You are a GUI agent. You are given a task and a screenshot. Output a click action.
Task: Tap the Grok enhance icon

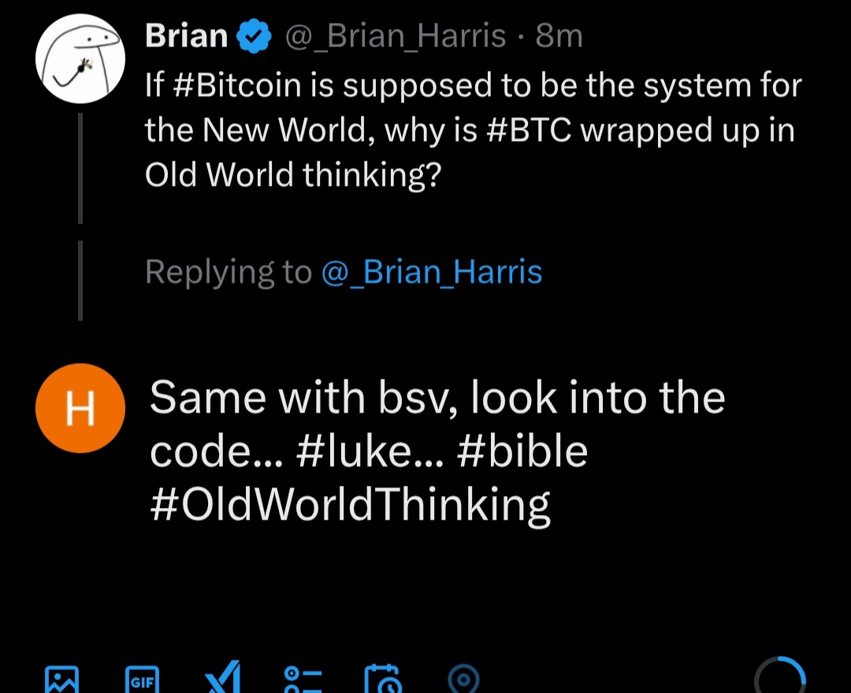coord(223,678)
